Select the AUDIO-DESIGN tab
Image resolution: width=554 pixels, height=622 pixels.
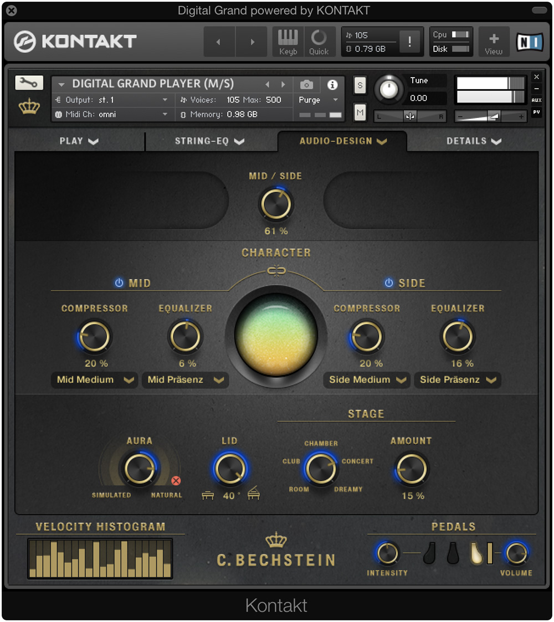tap(342, 141)
